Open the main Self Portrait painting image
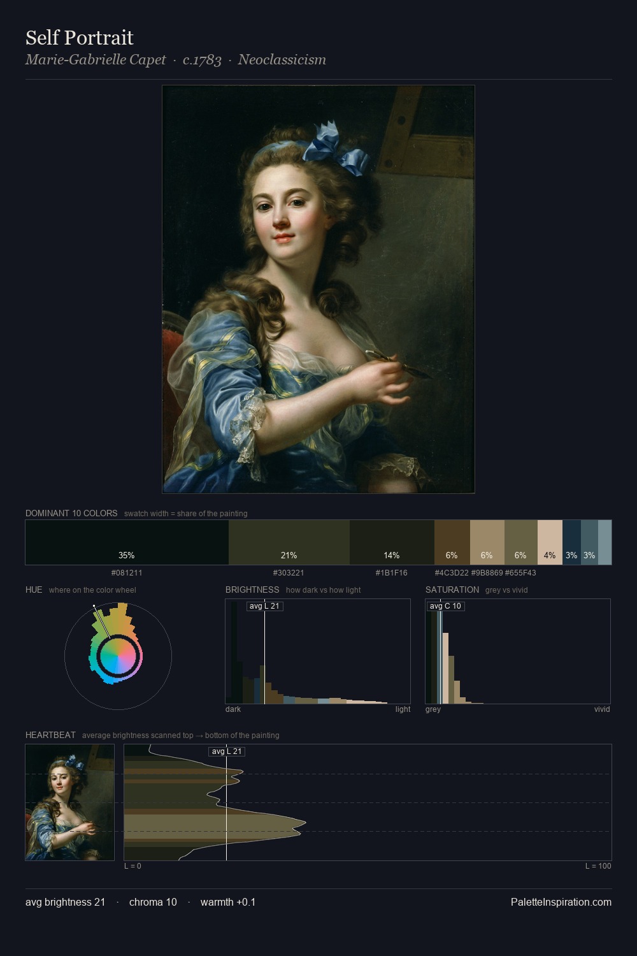 pos(318,289)
